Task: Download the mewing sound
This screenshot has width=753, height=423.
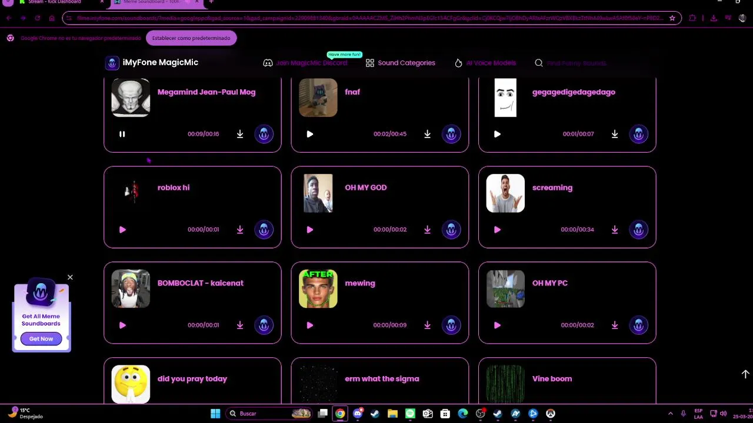Action: pyautogui.click(x=428, y=325)
